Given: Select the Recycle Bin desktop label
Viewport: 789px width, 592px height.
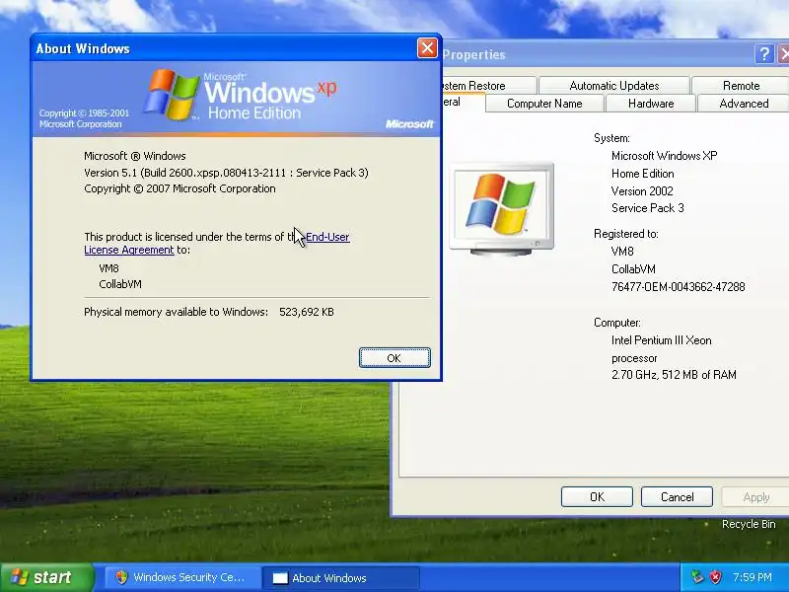Looking at the screenshot, I should pyautogui.click(x=749, y=524).
